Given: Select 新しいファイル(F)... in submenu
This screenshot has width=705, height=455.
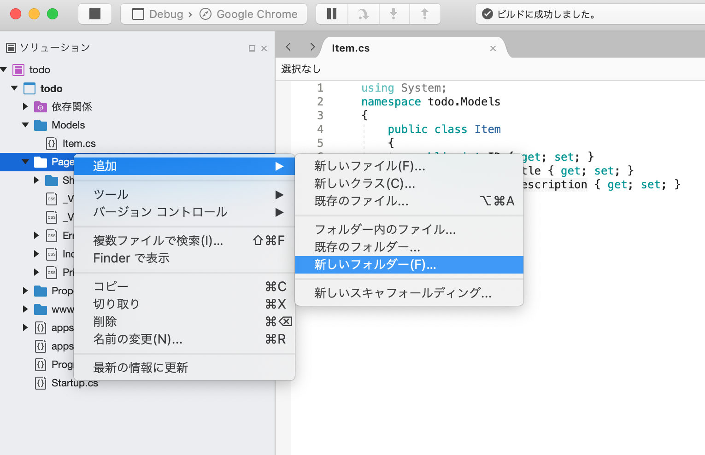Looking at the screenshot, I should pos(409,166).
